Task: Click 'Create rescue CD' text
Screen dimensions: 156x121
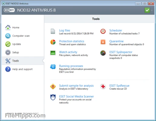Action: (x=118, y=89)
